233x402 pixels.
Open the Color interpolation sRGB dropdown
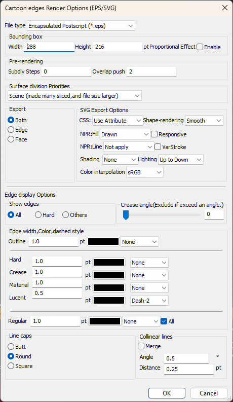click(145, 172)
